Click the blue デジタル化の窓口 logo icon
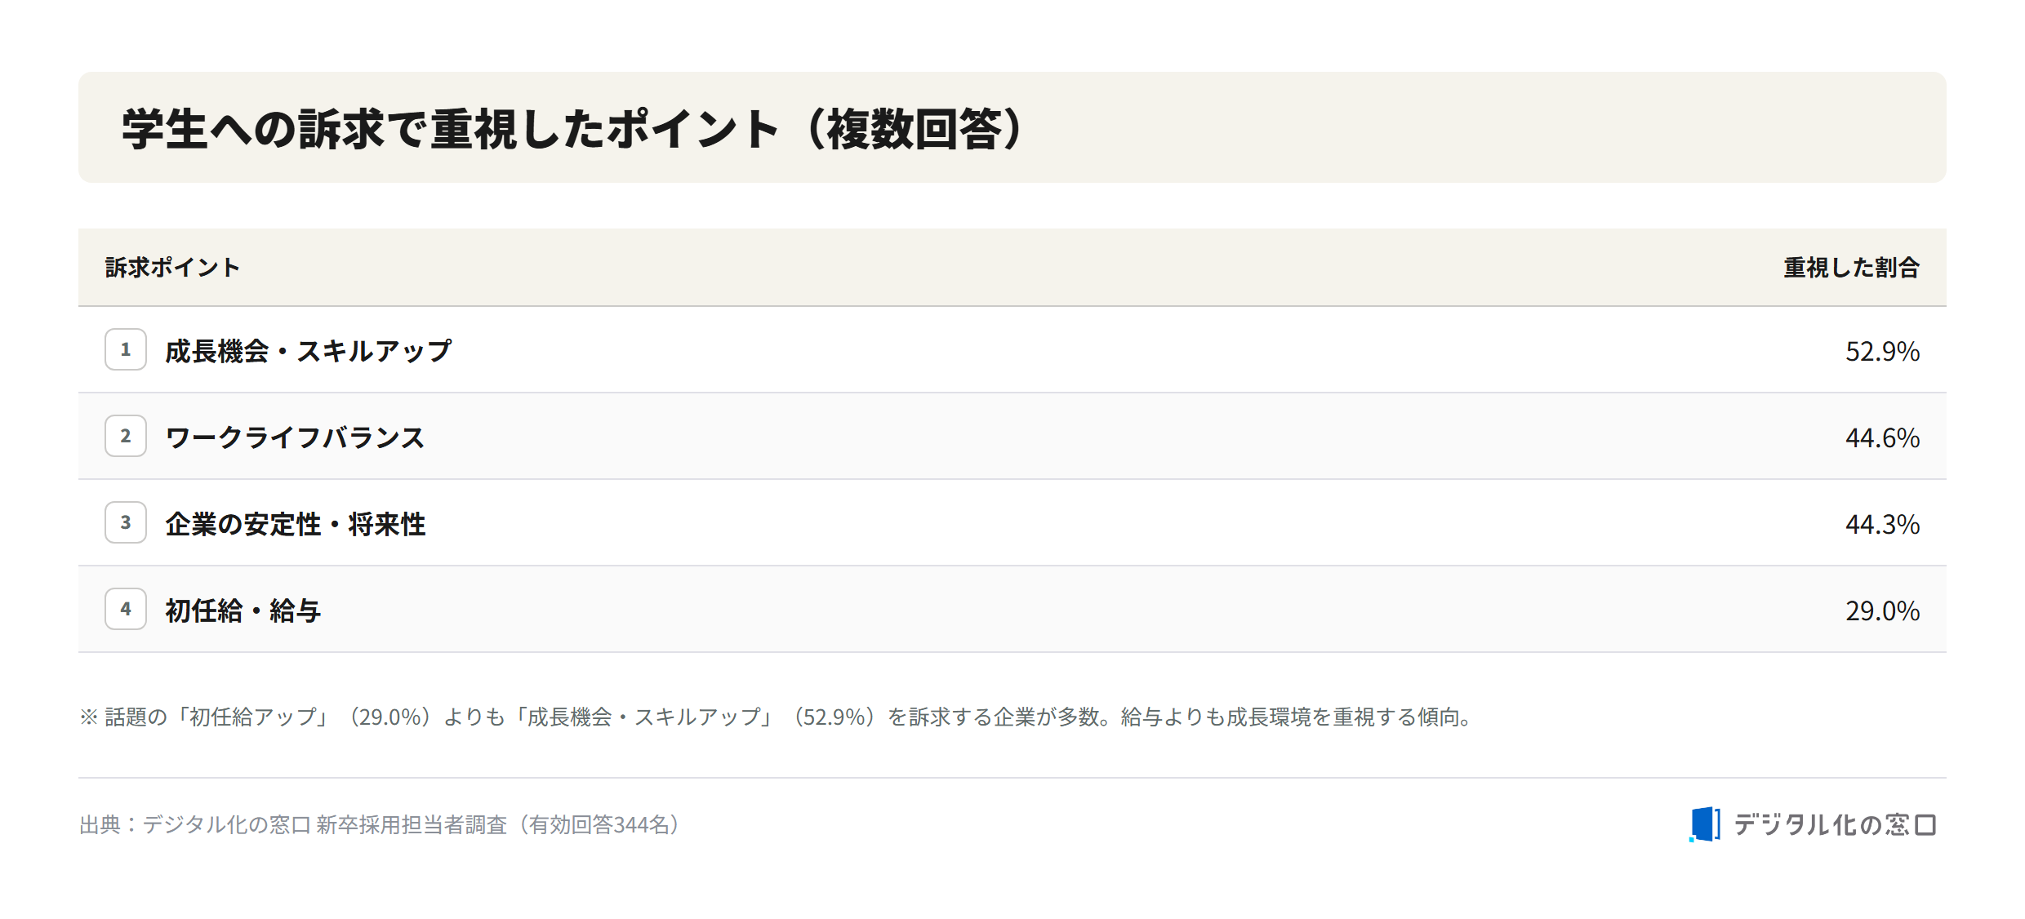This screenshot has height=919, width=2025. click(x=1705, y=824)
